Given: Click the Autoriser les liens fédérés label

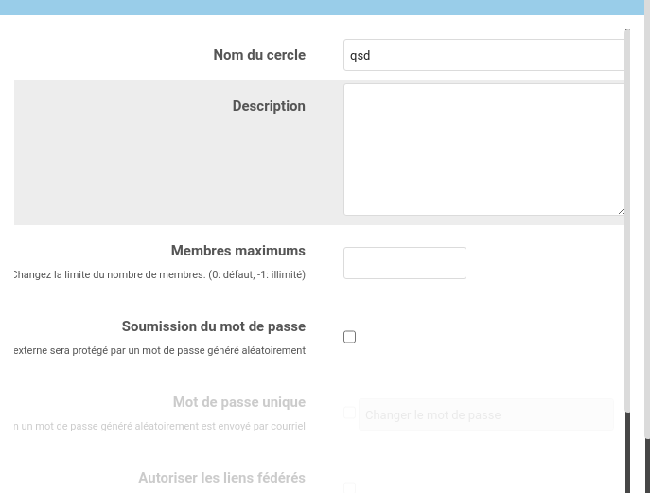Looking at the screenshot, I should tap(221, 478).
